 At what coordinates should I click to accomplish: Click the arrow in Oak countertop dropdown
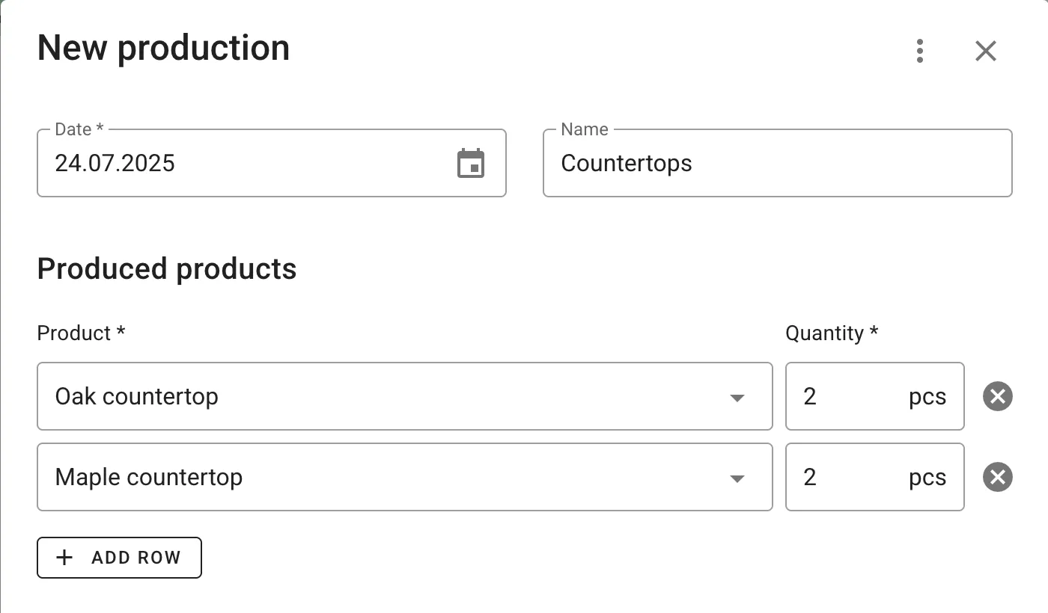(x=737, y=398)
